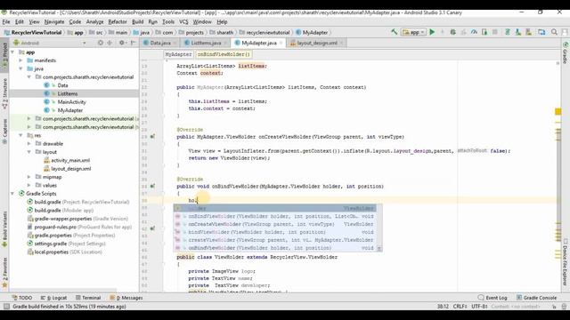The image size is (570, 320).
Task: Toggle the Structure tool window side tab
Action: 4,93
